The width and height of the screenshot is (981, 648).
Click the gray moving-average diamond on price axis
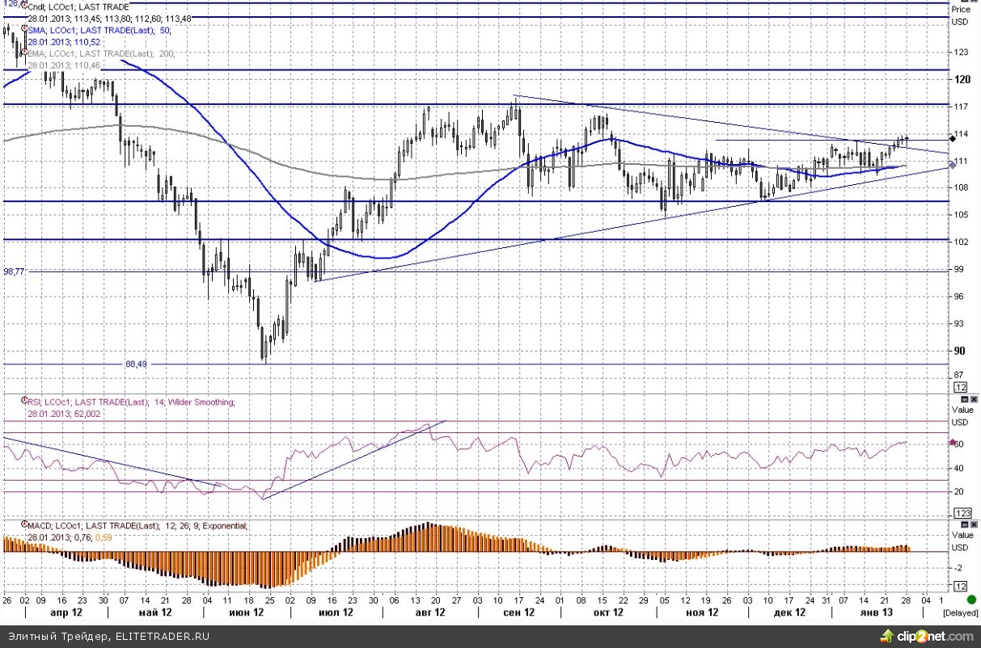click(x=953, y=162)
